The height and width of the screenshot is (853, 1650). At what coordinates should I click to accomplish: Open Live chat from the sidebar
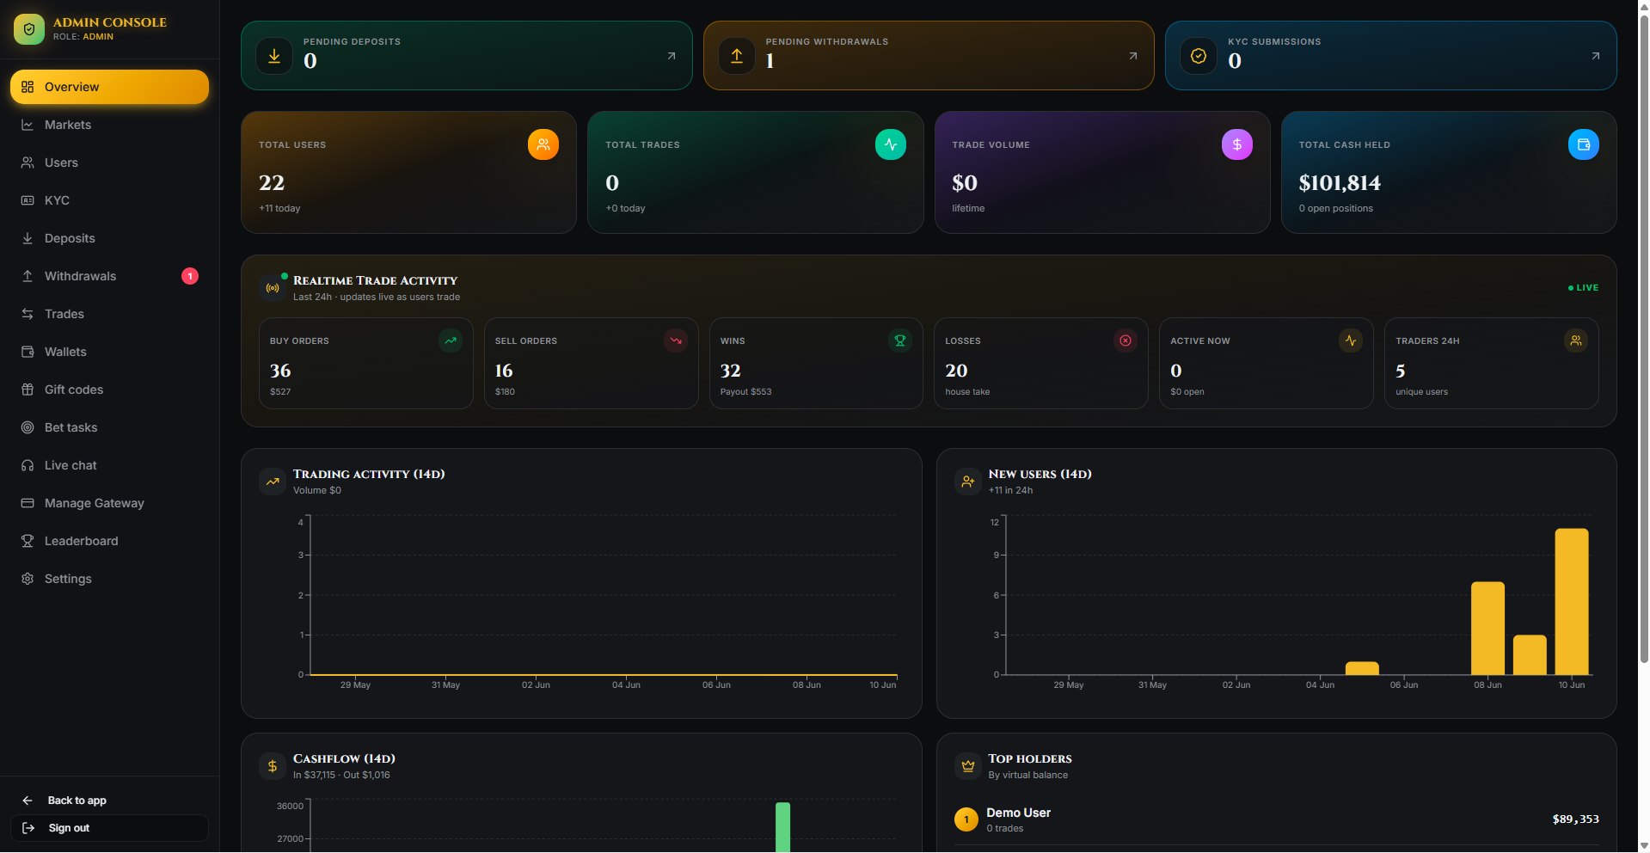point(109,465)
